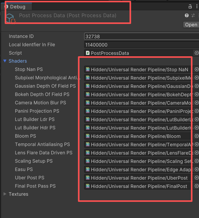Click the SubpixelMo shader reference field
Screen dimensions: 199x218
pyautogui.click(x=139, y=78)
